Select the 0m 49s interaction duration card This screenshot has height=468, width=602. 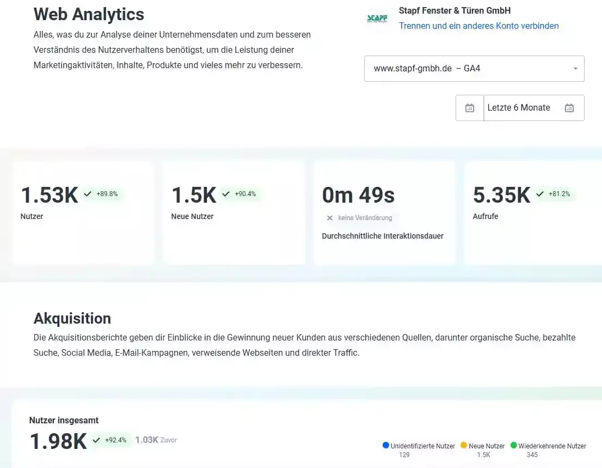(x=384, y=212)
